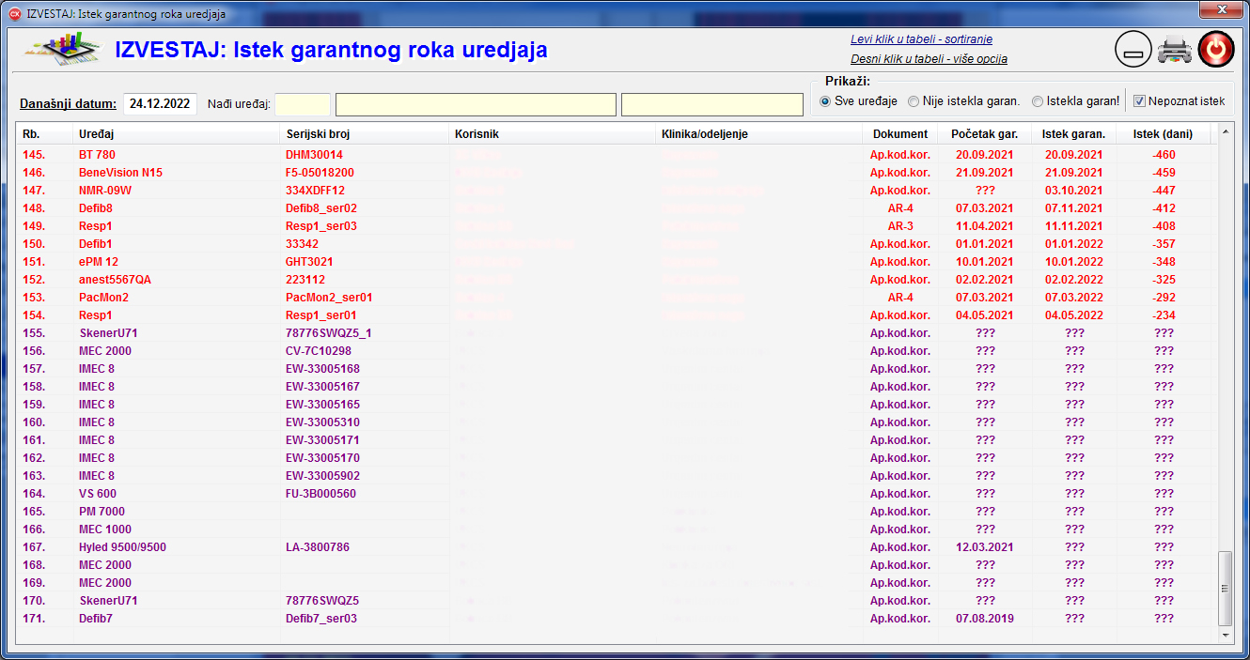Viewport: 1250px width, 660px height.
Task: Click serial 'EW-33005168' cell
Action: pyautogui.click(x=322, y=369)
